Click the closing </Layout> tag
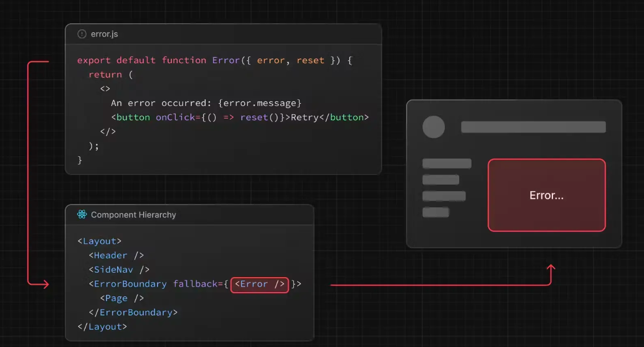Screen dimensions: 644x347 [x=102, y=327]
